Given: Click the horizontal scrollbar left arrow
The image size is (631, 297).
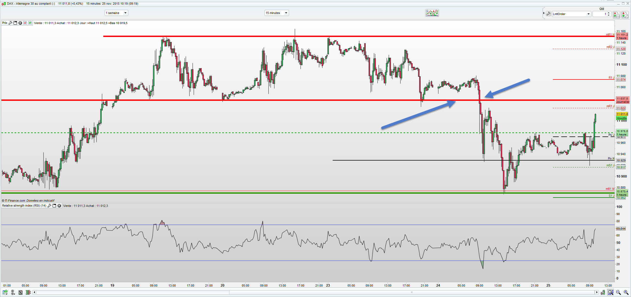Looking at the screenshot, I should (x=34, y=292).
